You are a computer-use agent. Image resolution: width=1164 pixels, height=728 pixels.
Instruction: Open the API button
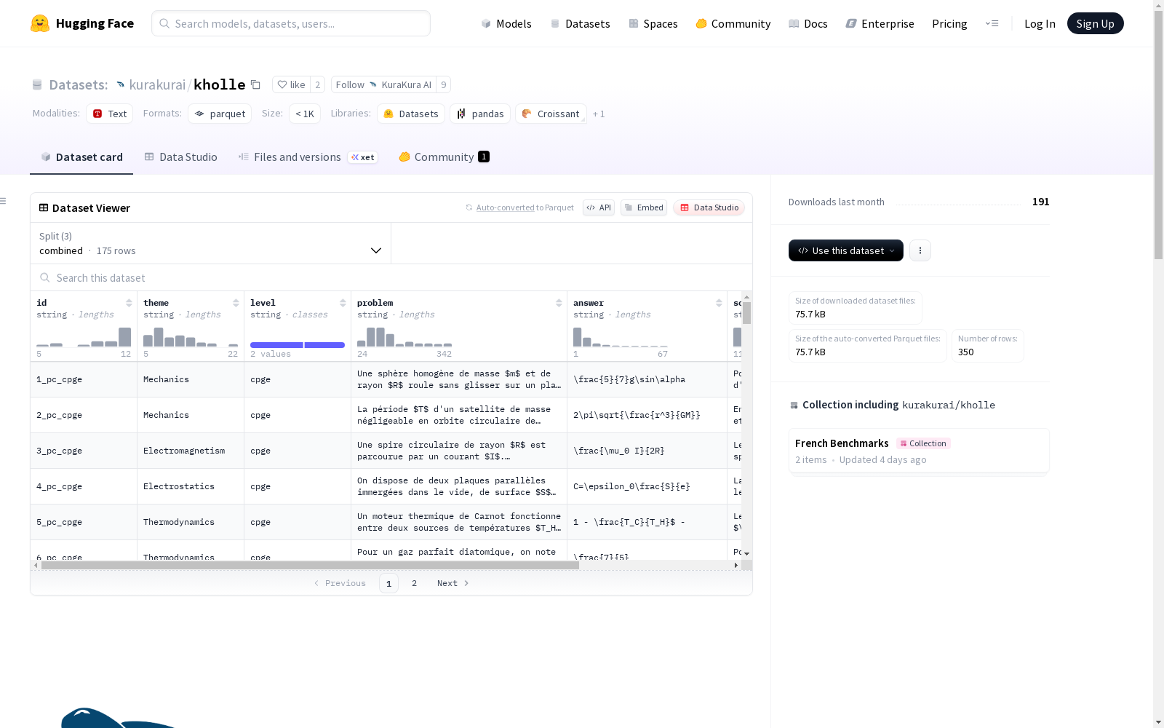tap(599, 207)
